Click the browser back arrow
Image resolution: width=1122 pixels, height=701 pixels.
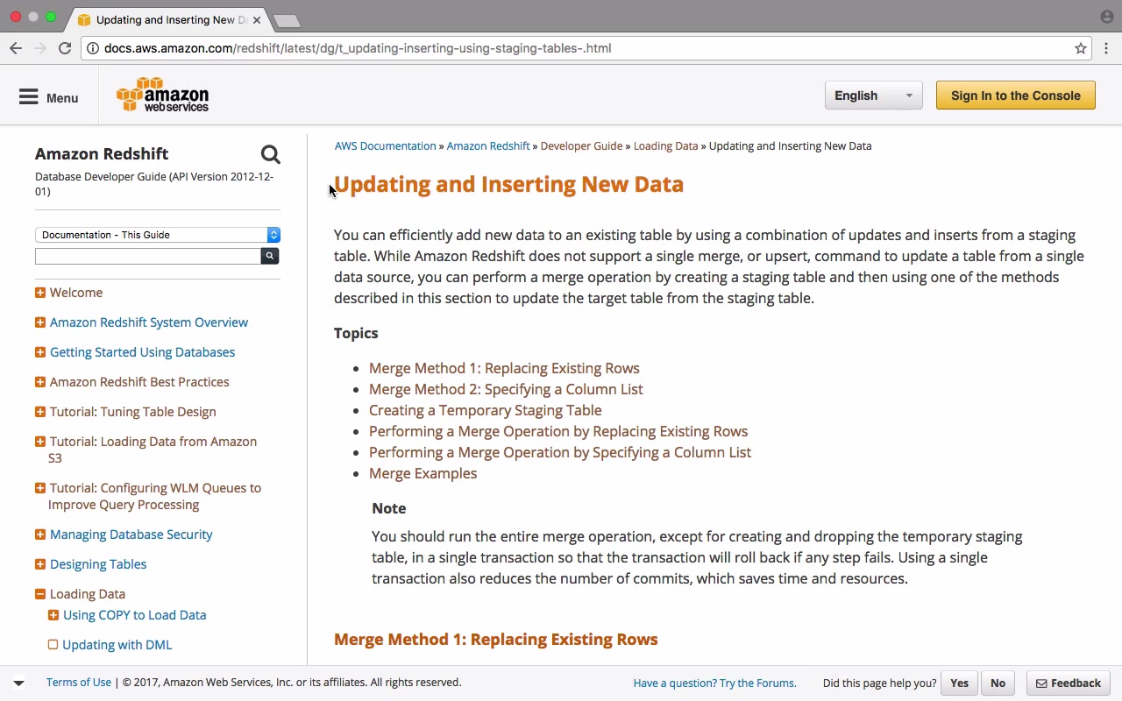pyautogui.click(x=16, y=48)
